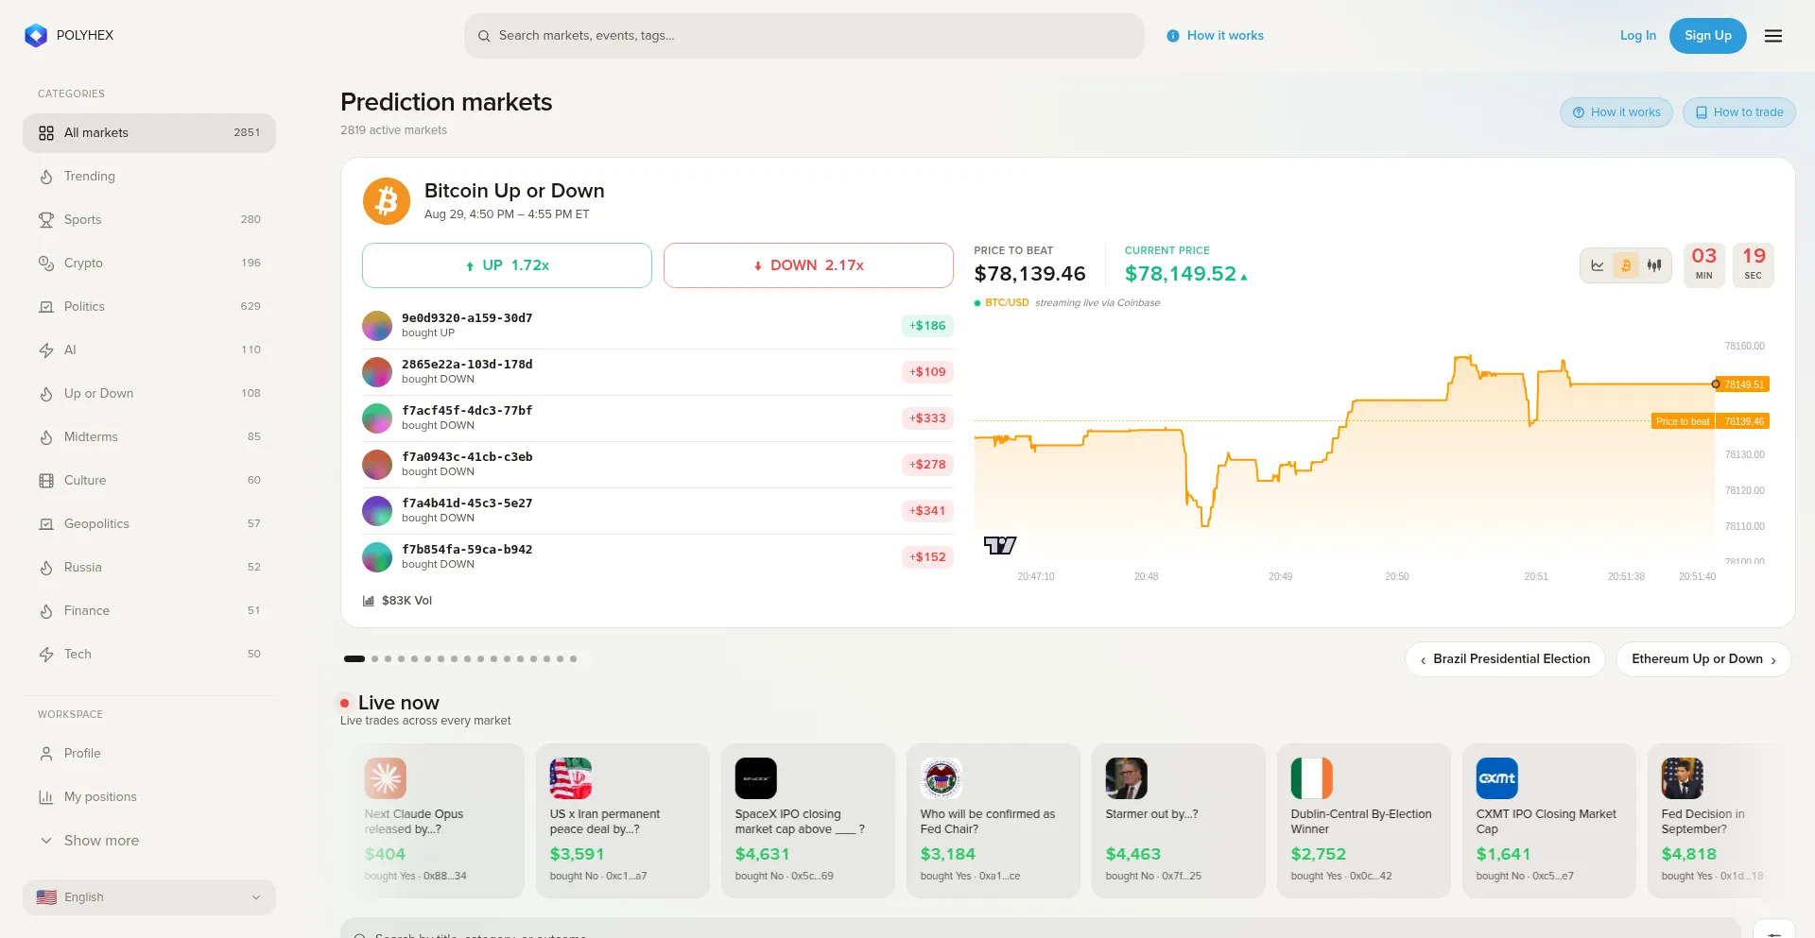
Task: Click the Sign Up button
Action: point(1708,36)
